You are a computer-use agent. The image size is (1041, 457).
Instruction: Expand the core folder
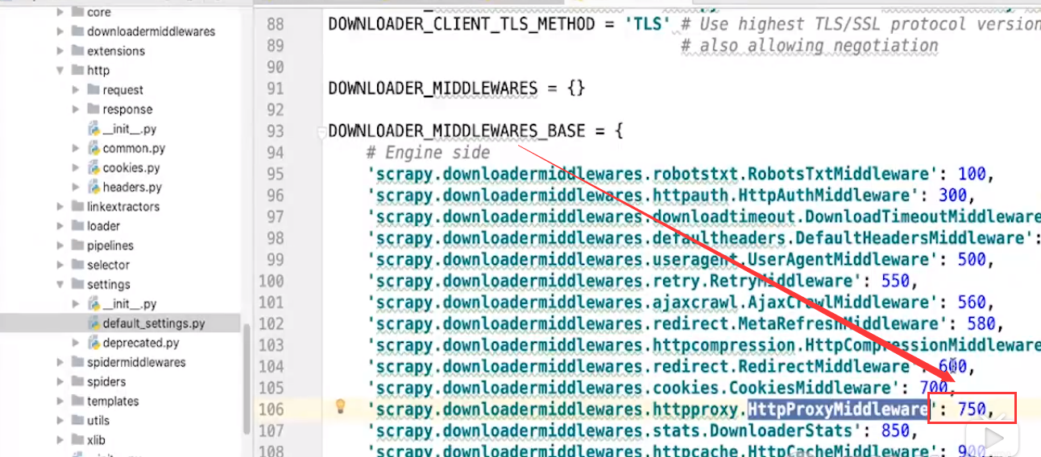pos(60,12)
